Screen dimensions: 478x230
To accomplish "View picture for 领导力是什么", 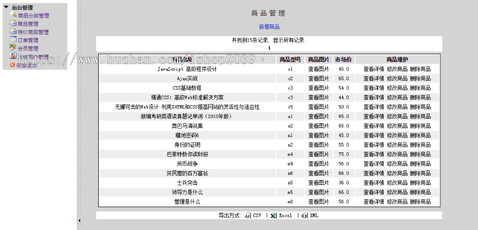I will pos(319,192).
